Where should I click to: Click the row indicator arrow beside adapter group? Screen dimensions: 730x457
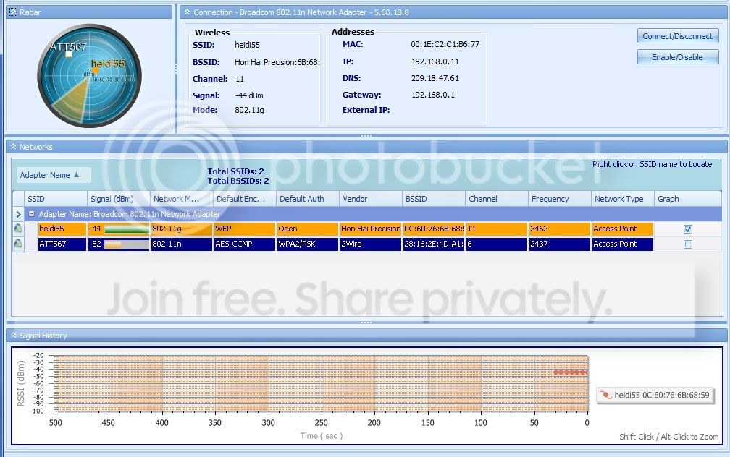tap(18, 214)
